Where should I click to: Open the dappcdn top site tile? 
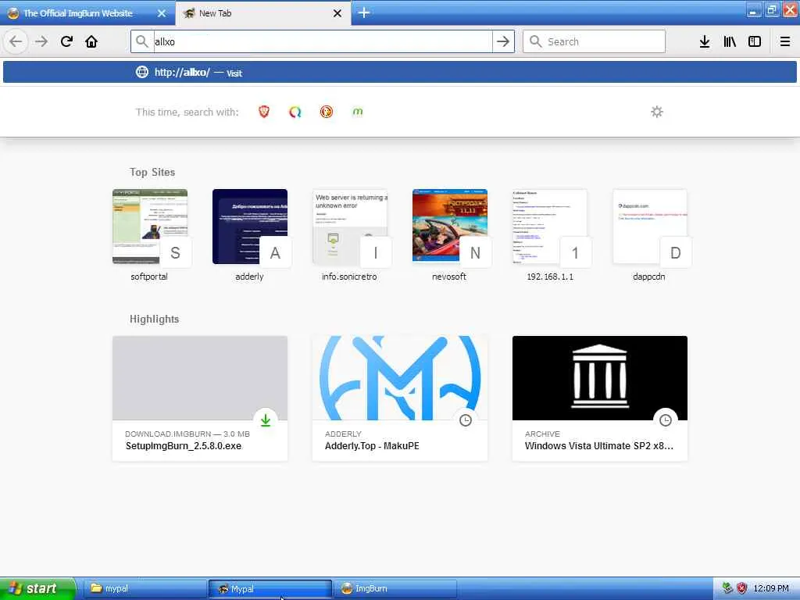[649, 235]
